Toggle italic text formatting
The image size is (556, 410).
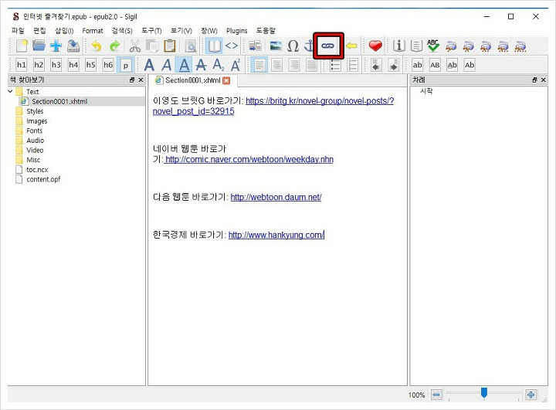click(167, 66)
